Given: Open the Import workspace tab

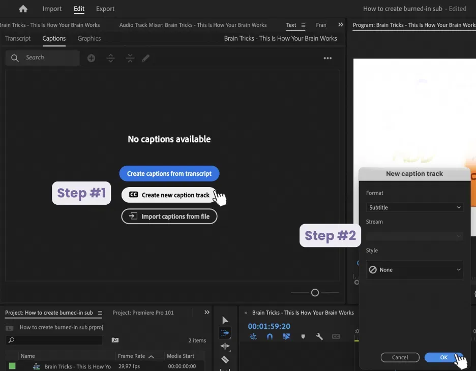Looking at the screenshot, I should pyautogui.click(x=52, y=9).
